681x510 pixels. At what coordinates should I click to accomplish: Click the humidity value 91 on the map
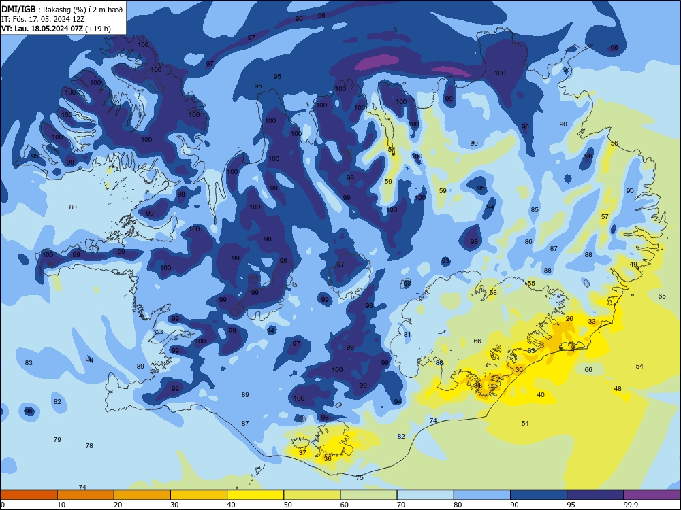pos(567,70)
